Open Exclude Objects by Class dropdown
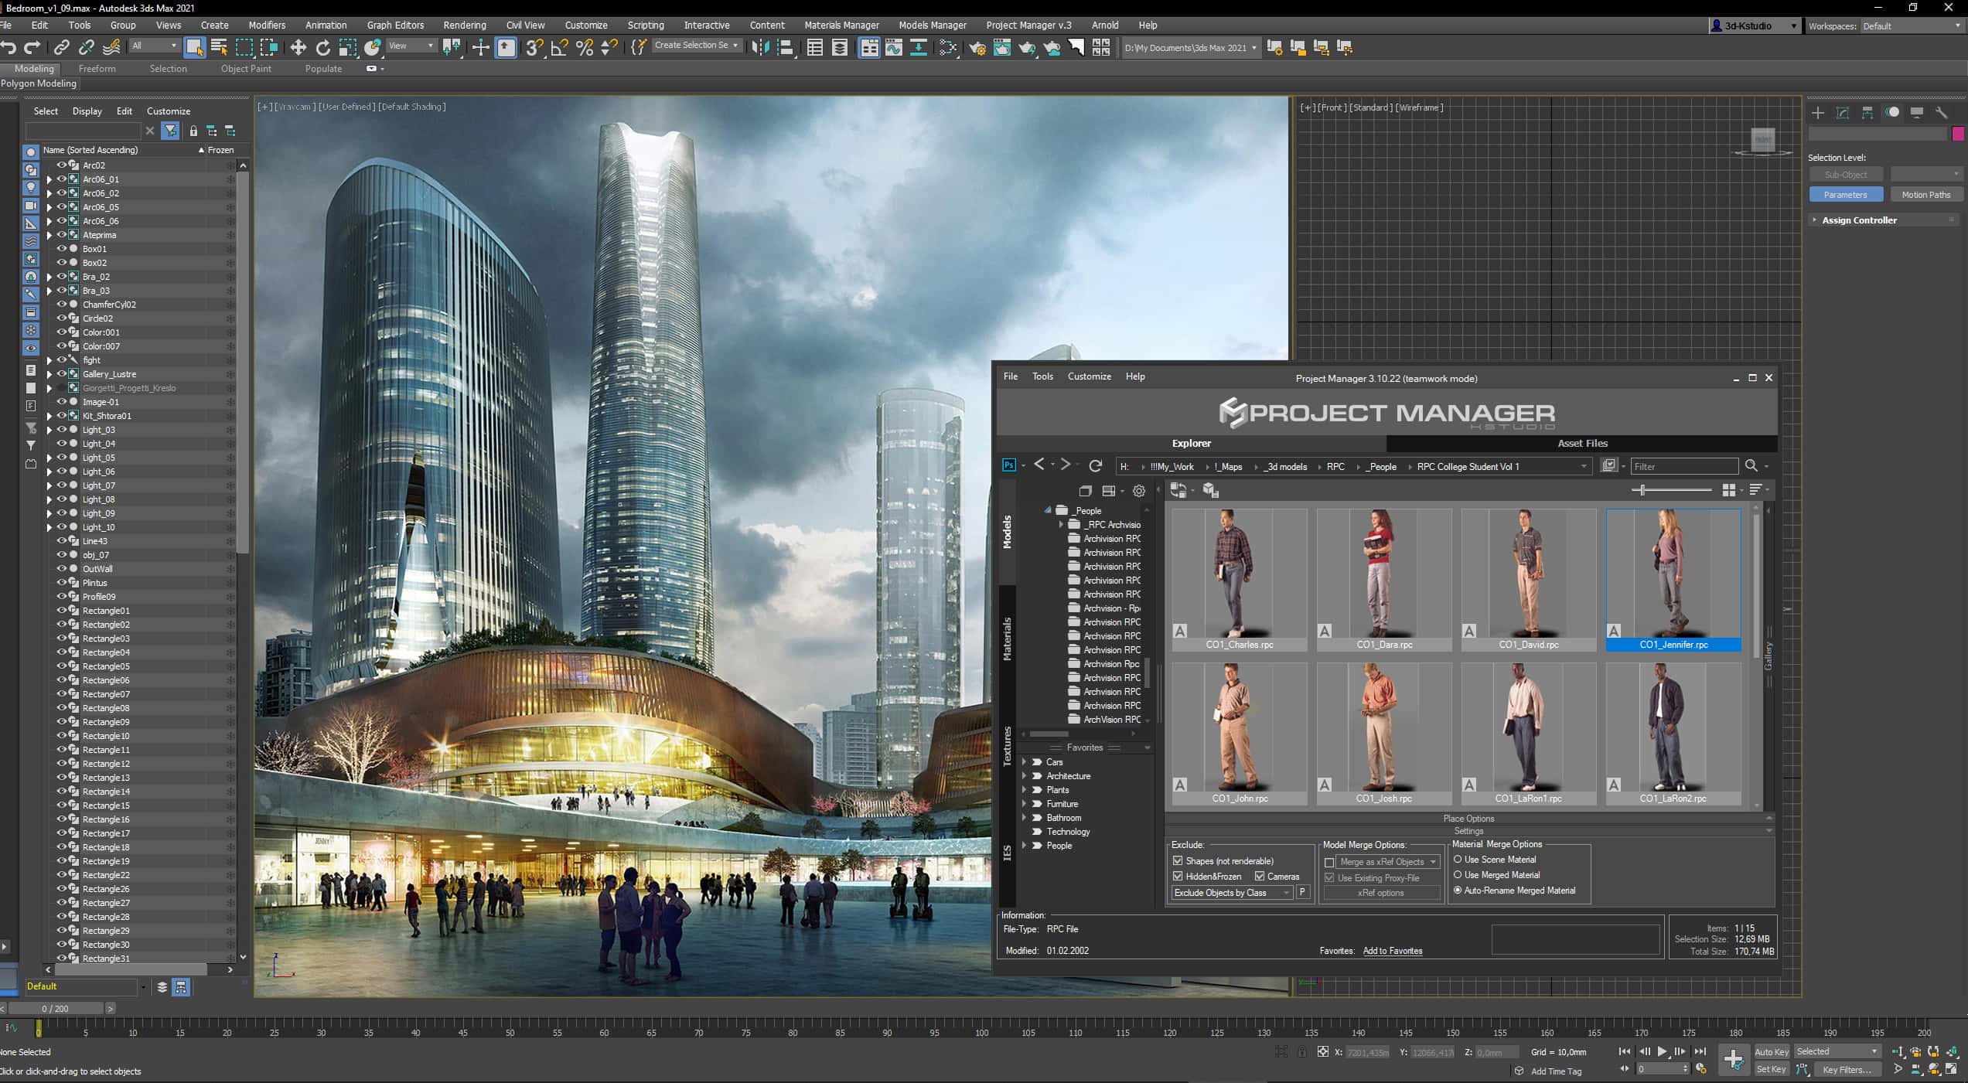The image size is (1968, 1083). [1232, 893]
